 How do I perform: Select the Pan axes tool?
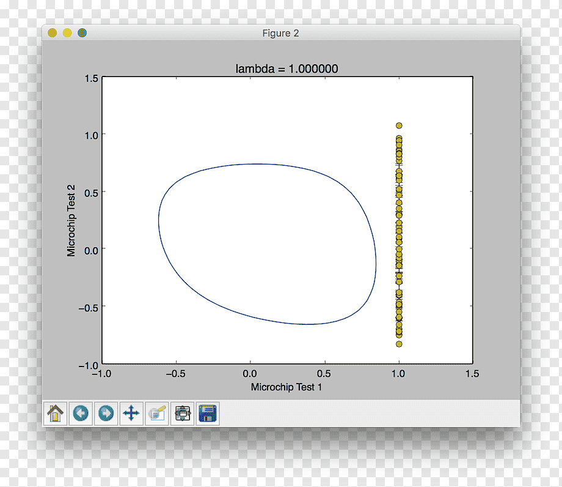[x=131, y=414]
